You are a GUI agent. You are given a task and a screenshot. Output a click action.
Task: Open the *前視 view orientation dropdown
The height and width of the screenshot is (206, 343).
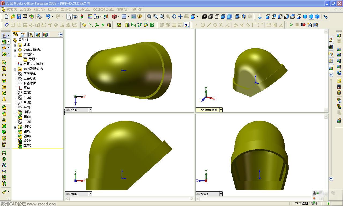(x=90, y=194)
